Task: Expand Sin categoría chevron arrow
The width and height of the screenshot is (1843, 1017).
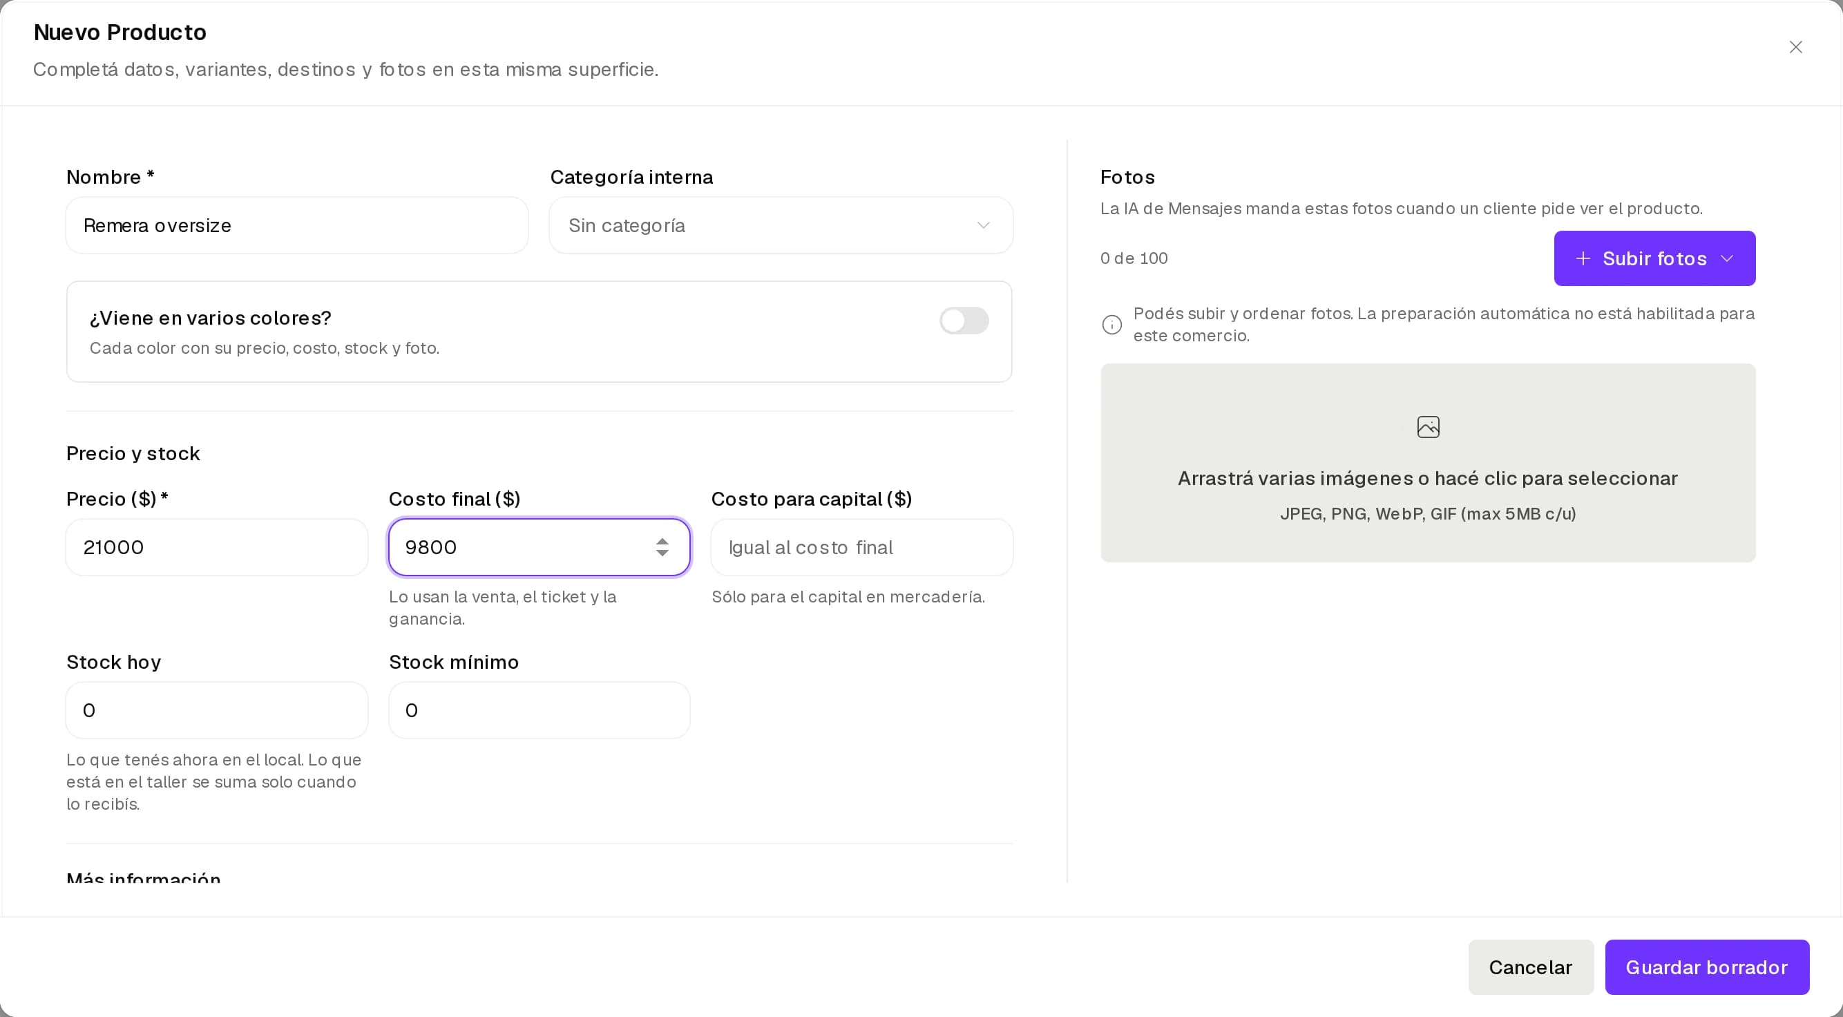Action: [983, 225]
